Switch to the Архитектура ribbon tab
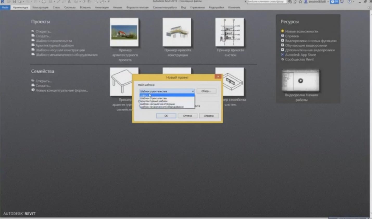372x219 pixels. (21, 7)
